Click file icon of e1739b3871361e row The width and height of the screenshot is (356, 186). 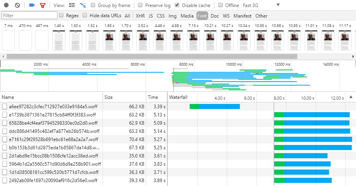pyautogui.click(x=5, y=114)
